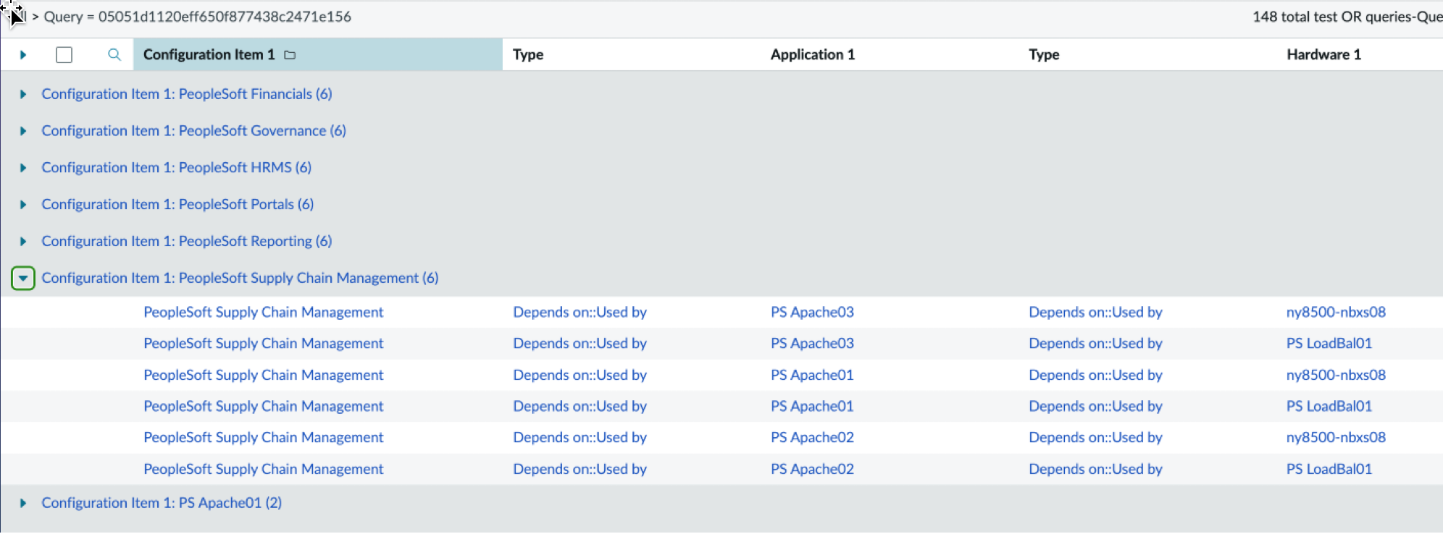Screen dimensions: 1443x534
Task: Open PS Apache03 in the ny8500-nbxs08 row
Action: click(812, 313)
